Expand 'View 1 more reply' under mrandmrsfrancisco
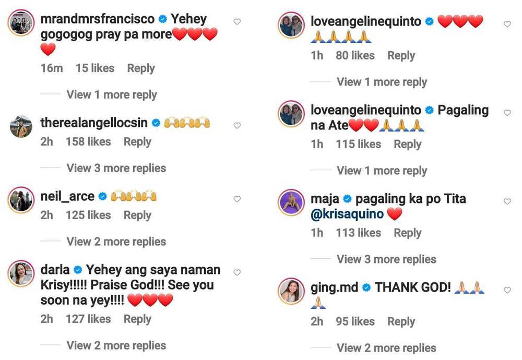522x360 pixels. click(112, 95)
